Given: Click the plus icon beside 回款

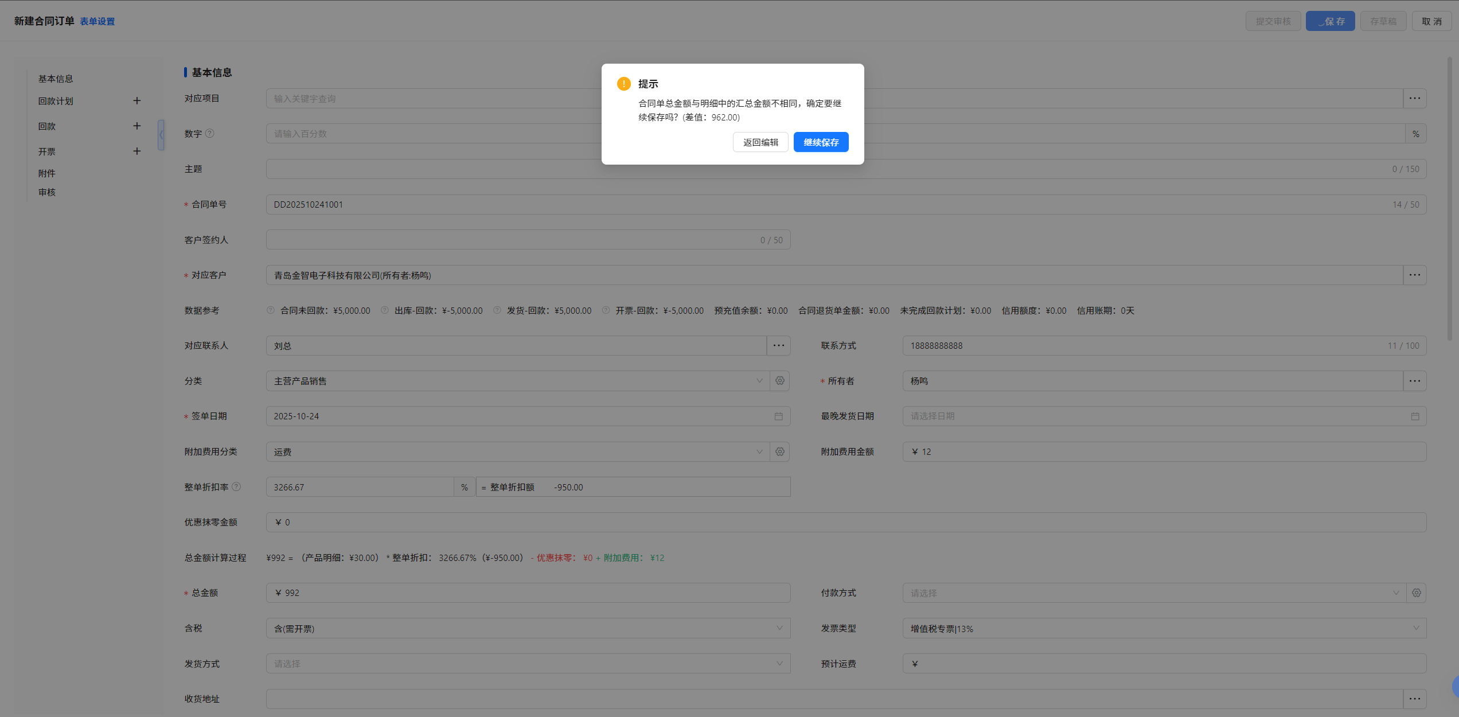Looking at the screenshot, I should tap(136, 126).
